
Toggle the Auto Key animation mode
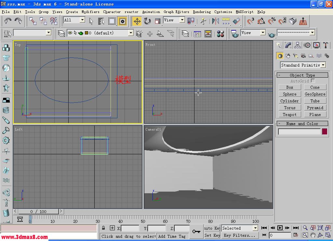[212, 228]
